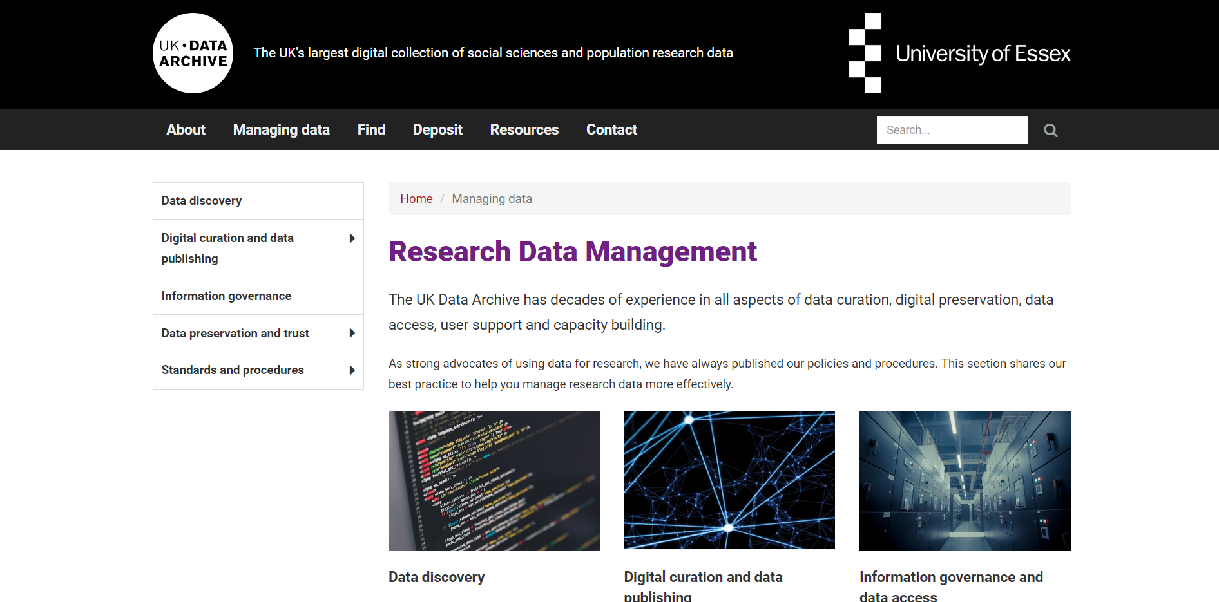
Task: Open the Managing data menu item
Action: [281, 129]
